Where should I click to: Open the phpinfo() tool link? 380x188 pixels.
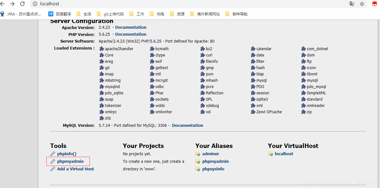click(x=67, y=154)
